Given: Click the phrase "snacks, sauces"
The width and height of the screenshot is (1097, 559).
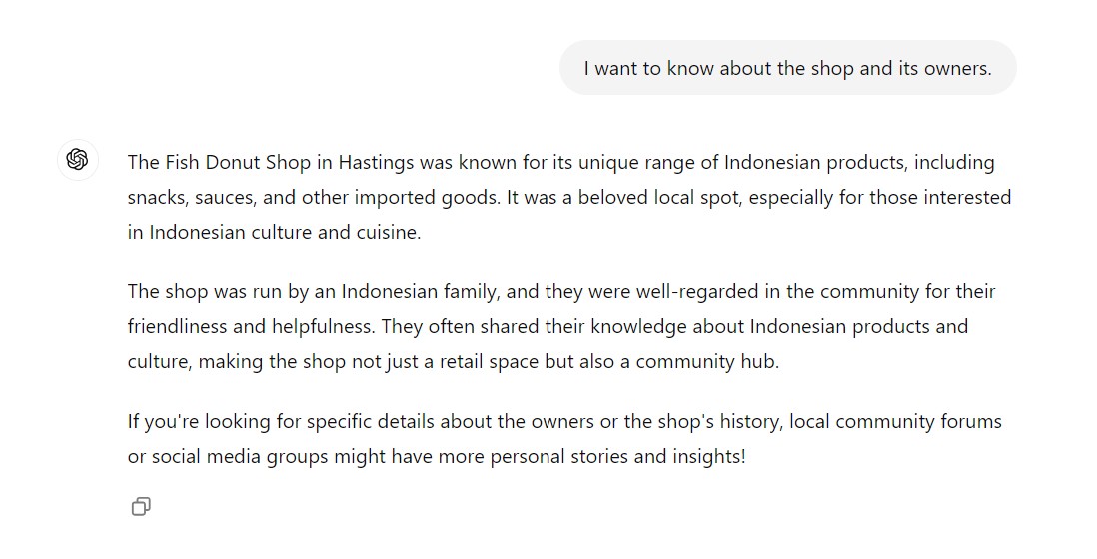Looking at the screenshot, I should 189,197.
